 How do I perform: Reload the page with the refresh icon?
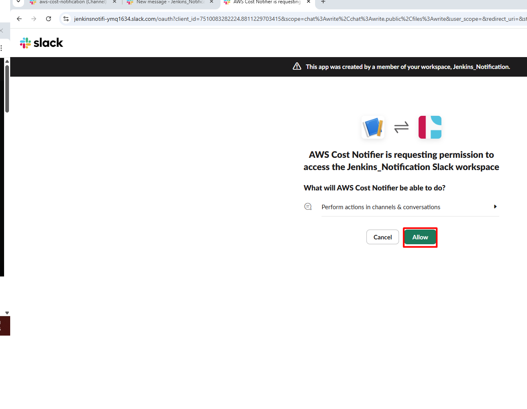tap(49, 19)
